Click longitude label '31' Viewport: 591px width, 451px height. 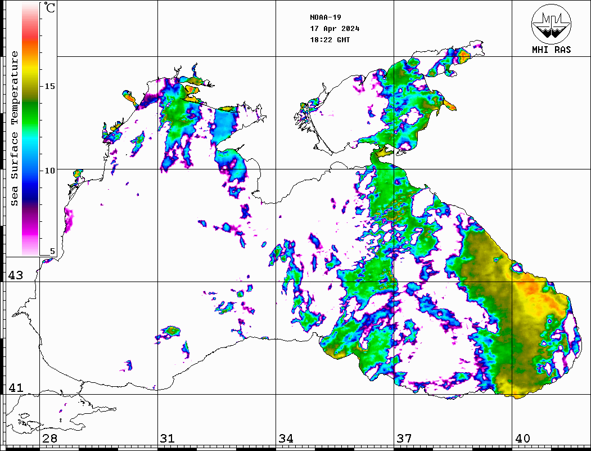tap(168, 438)
